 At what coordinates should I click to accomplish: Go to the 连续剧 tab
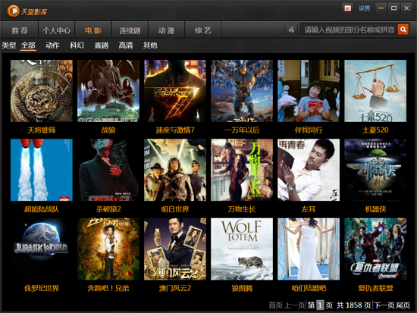pyautogui.click(x=130, y=30)
